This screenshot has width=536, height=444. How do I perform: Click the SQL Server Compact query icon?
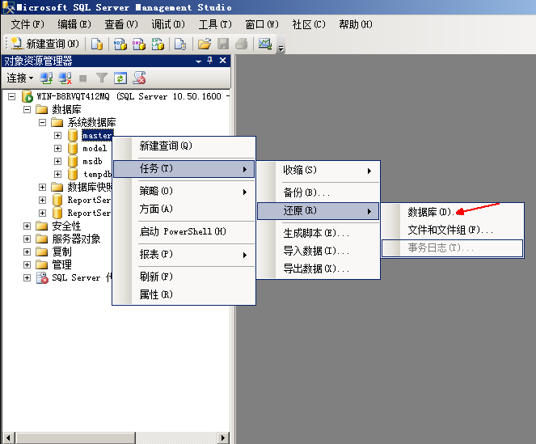180,44
